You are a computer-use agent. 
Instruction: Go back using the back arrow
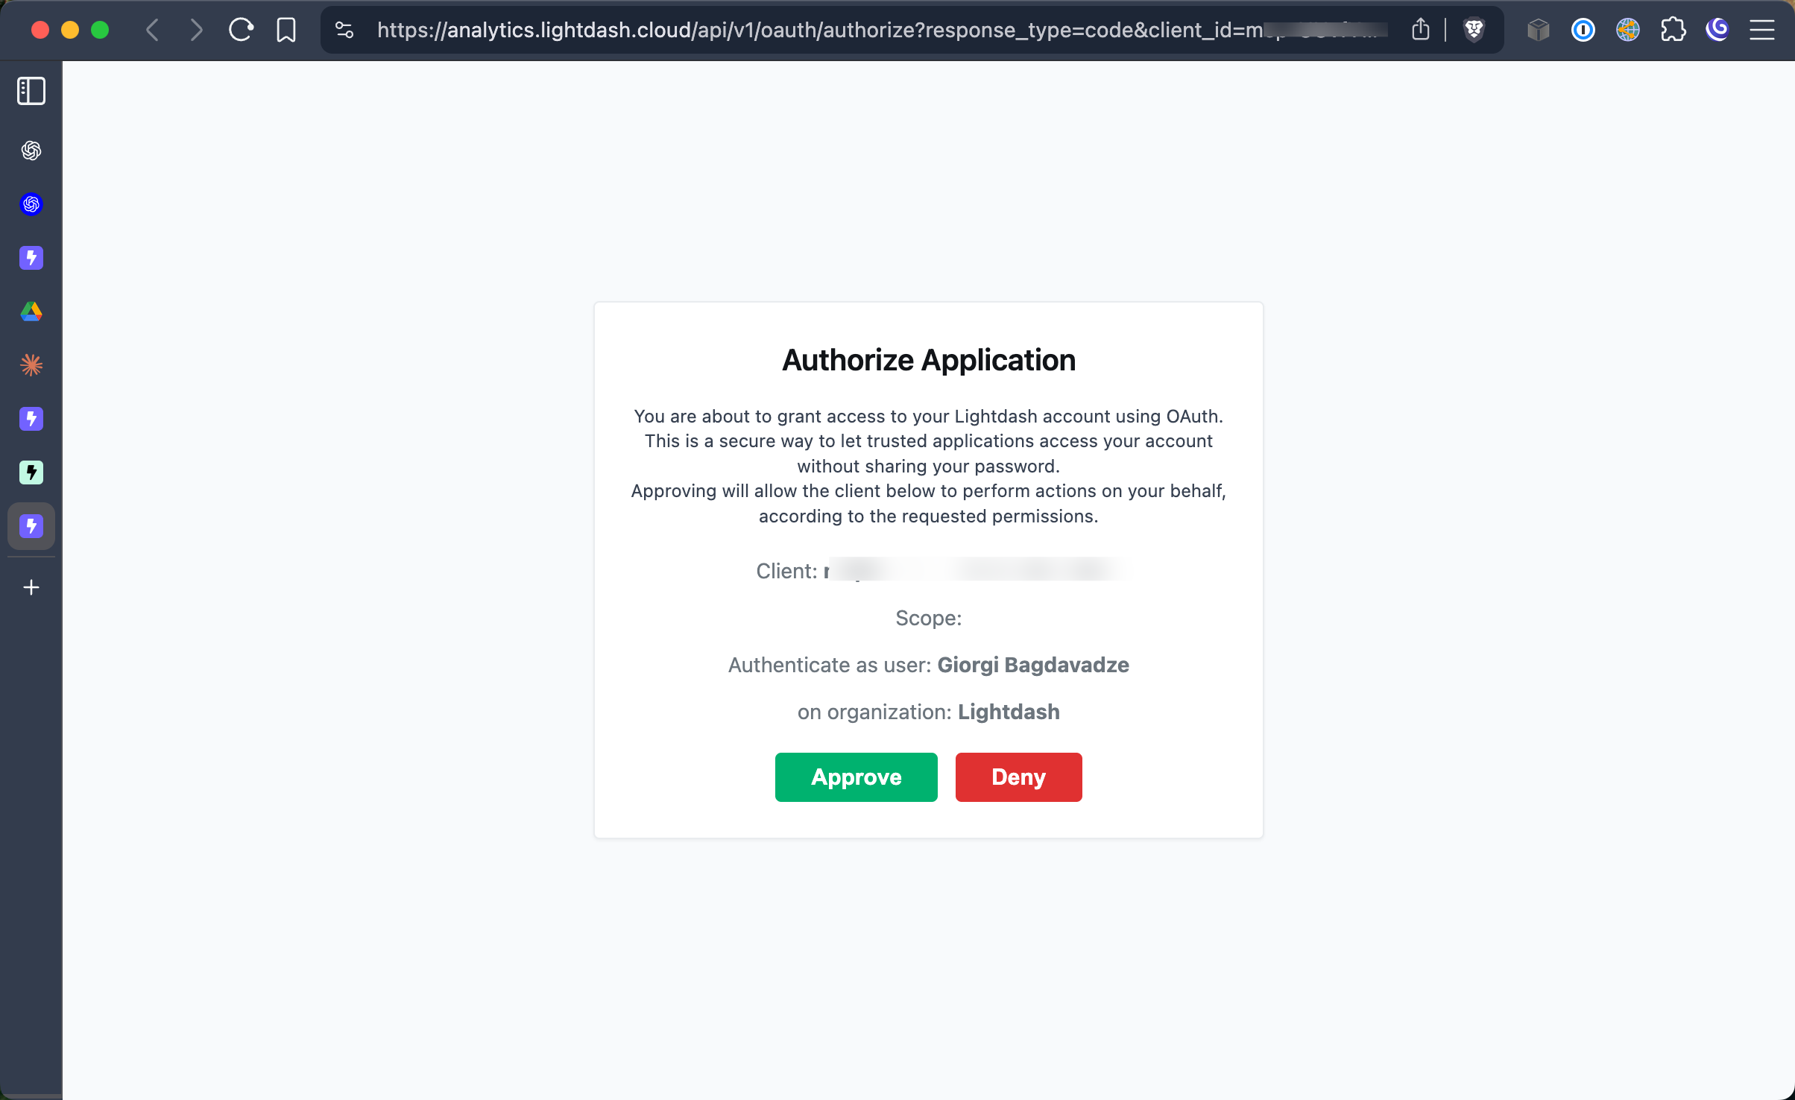[152, 30]
